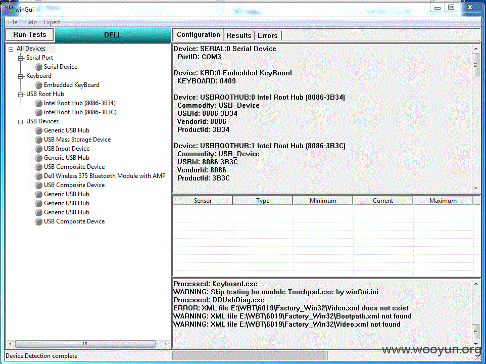Click the device tree horizontal scrollbar thumb
This screenshot has height=364, width=486.
pos(85,344)
